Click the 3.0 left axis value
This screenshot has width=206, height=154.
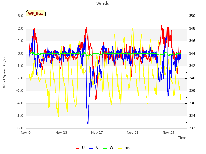coord(20,16)
